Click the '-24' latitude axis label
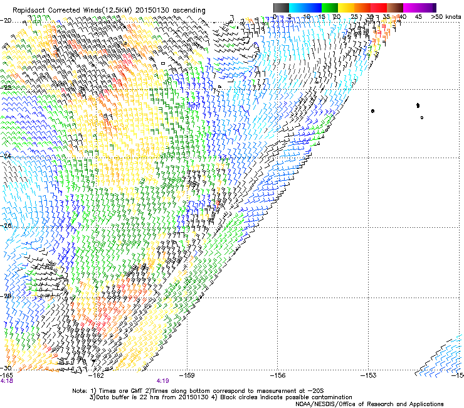The width and height of the screenshot is (464, 408). [6, 156]
